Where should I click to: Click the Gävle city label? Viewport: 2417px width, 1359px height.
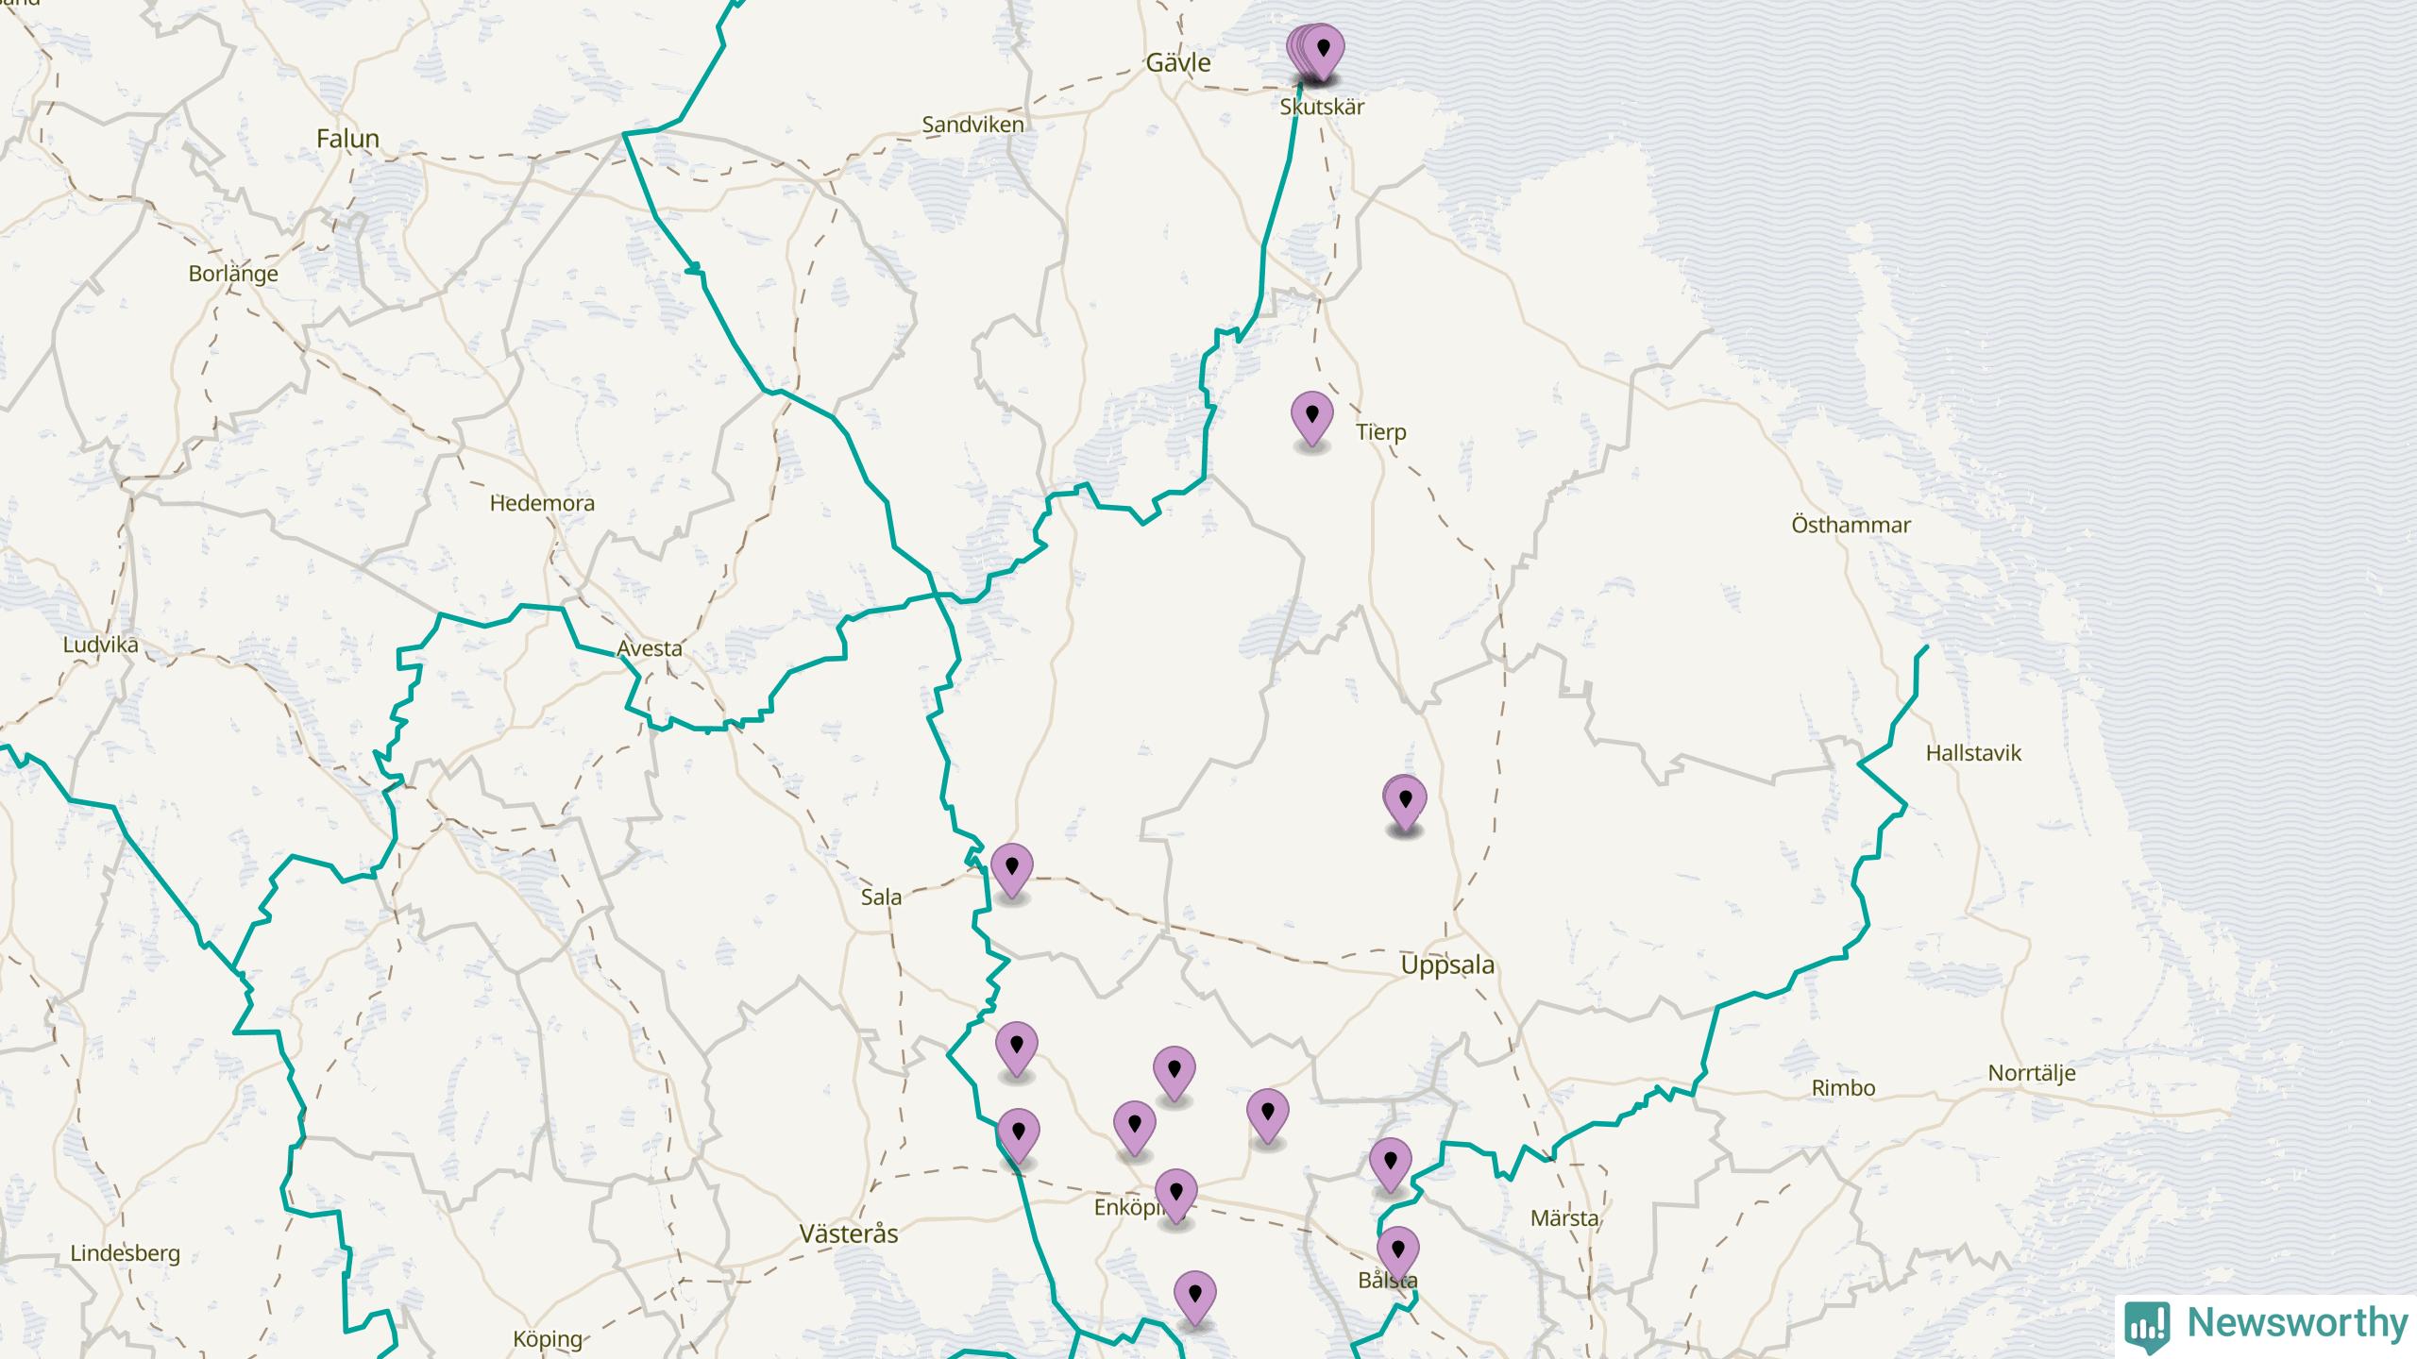click(x=1178, y=63)
